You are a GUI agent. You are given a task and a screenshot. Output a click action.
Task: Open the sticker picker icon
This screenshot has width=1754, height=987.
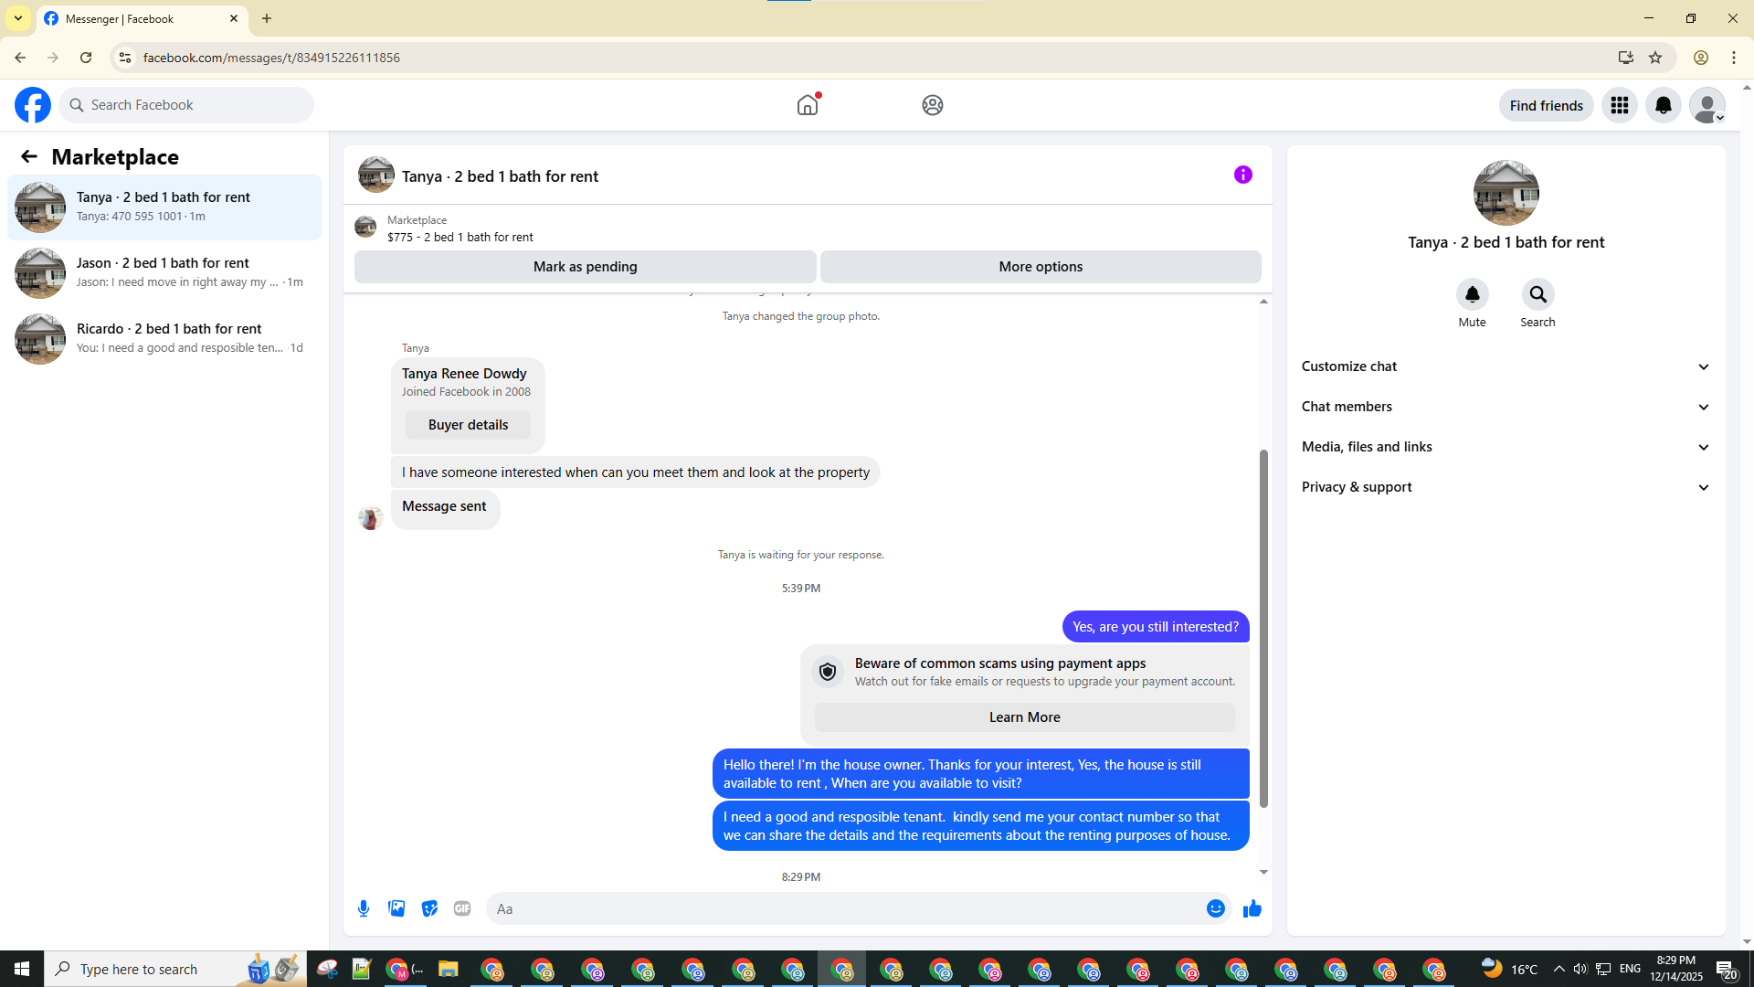point(429,908)
